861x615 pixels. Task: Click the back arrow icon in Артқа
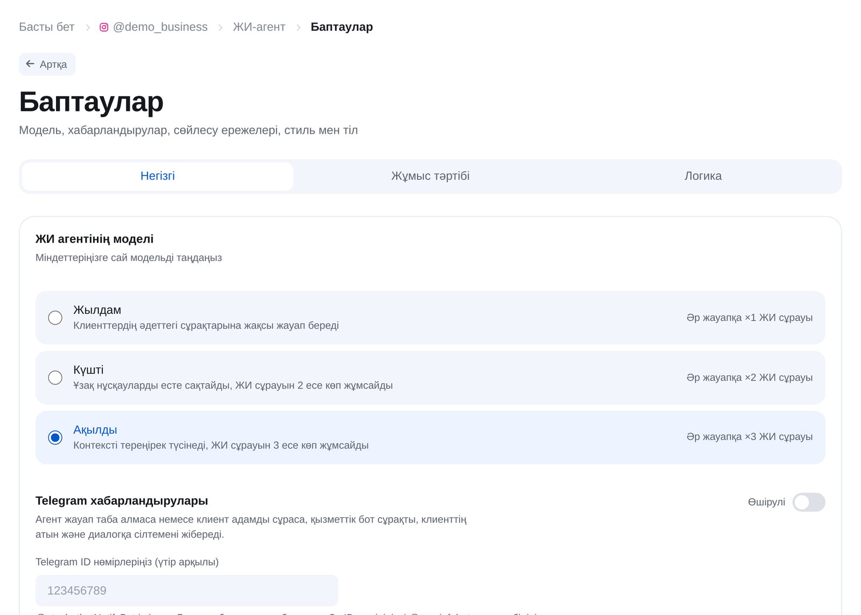click(30, 64)
